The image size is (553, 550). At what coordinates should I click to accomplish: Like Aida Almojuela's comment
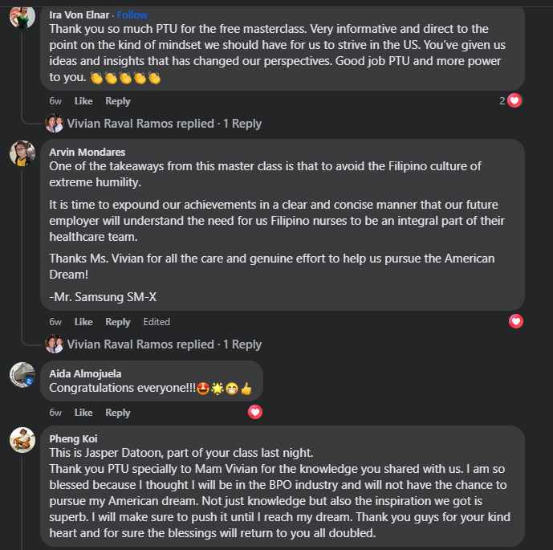(83, 413)
